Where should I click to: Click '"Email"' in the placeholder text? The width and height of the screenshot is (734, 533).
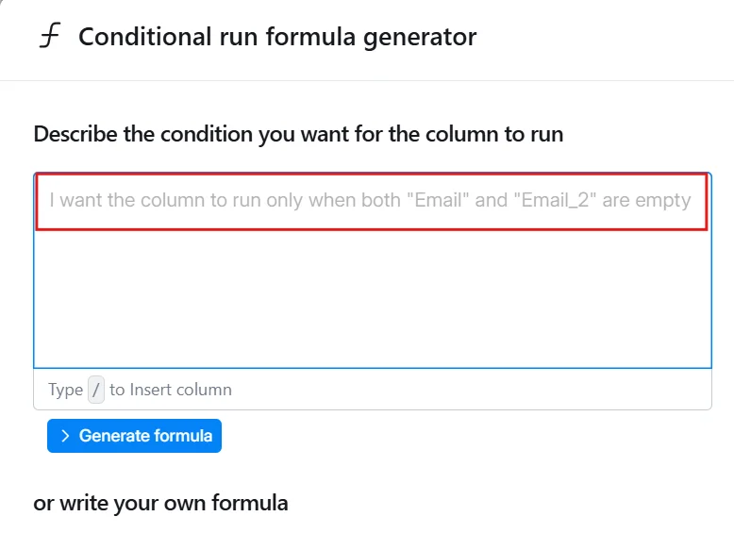pyautogui.click(x=438, y=201)
